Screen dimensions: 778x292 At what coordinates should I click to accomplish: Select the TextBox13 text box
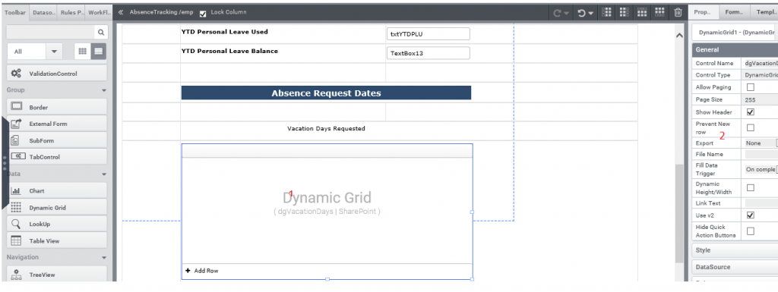[x=429, y=53]
